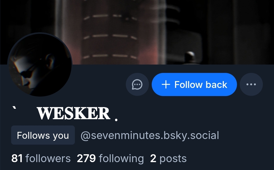Click the backtick before the WESKER name
274x170 pixels.
(x=14, y=109)
